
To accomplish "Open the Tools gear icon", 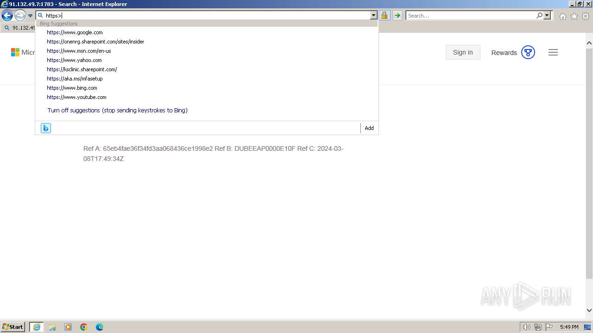I will (586, 16).
